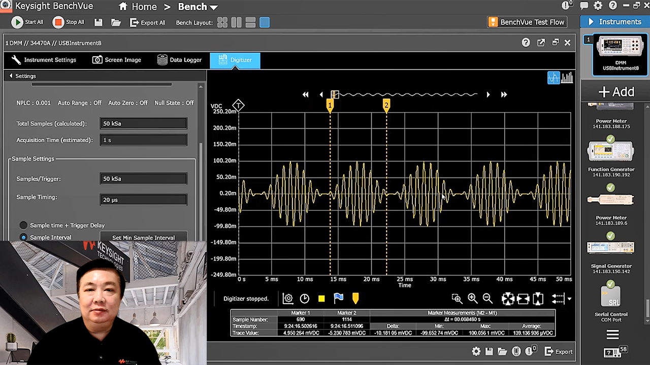Screen dimensions: 650x365
Task: Select the zoom-out magnifier tool
Action: coord(487,299)
